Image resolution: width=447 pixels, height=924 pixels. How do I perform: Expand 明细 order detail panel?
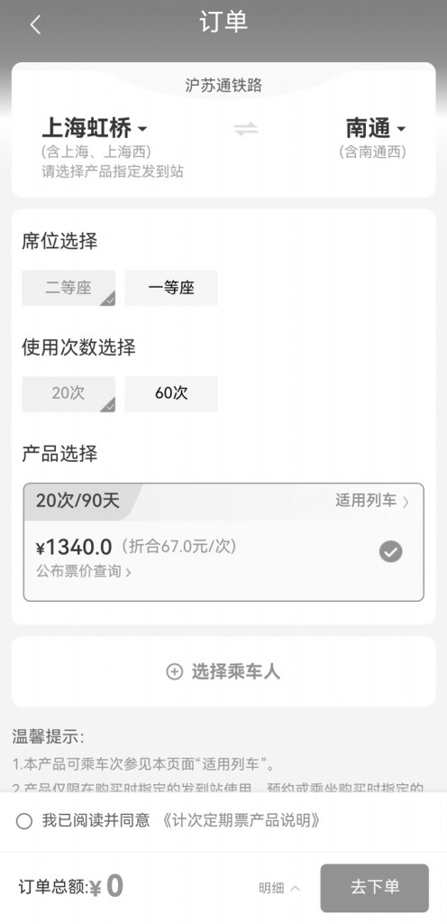point(279,888)
